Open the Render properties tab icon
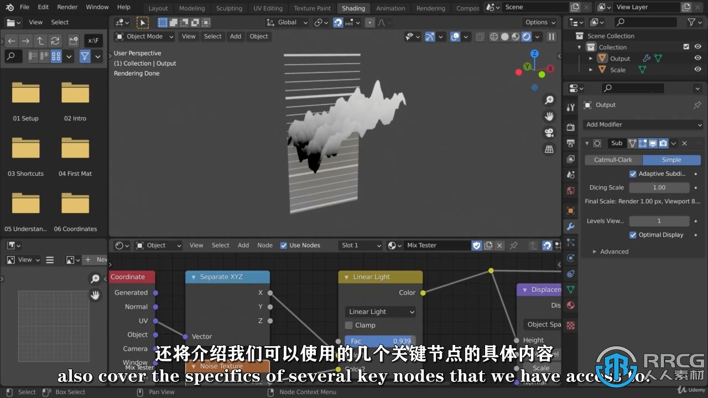 tap(570, 127)
